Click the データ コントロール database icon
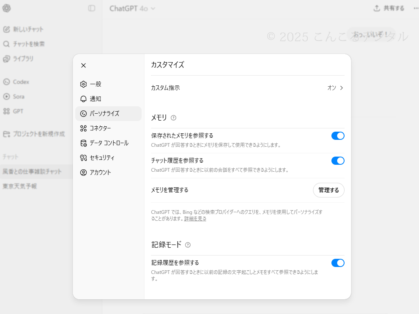 pos(83,143)
